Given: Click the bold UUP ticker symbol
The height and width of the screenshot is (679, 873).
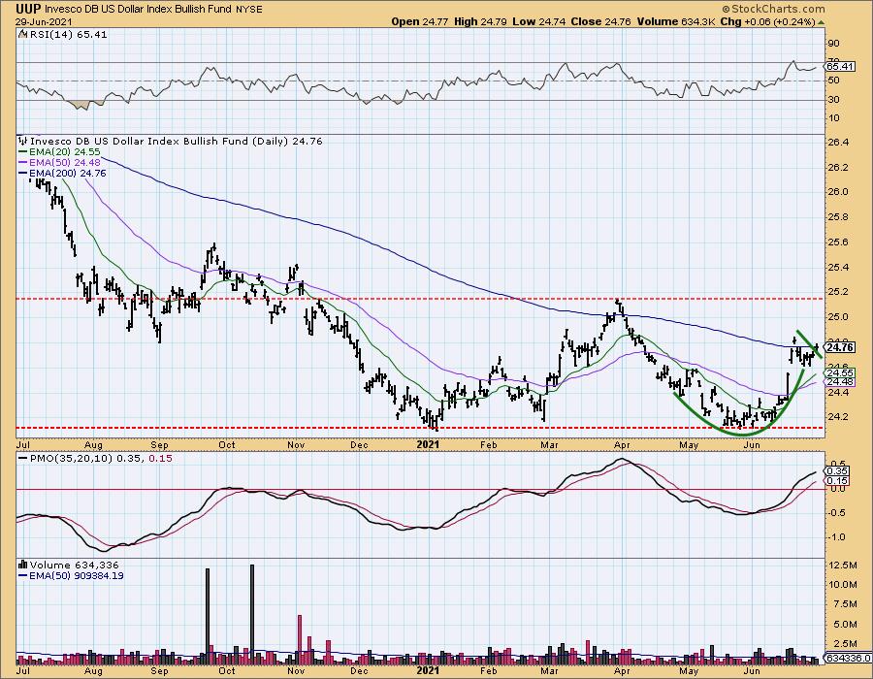Looking at the screenshot, I should [x=28, y=9].
